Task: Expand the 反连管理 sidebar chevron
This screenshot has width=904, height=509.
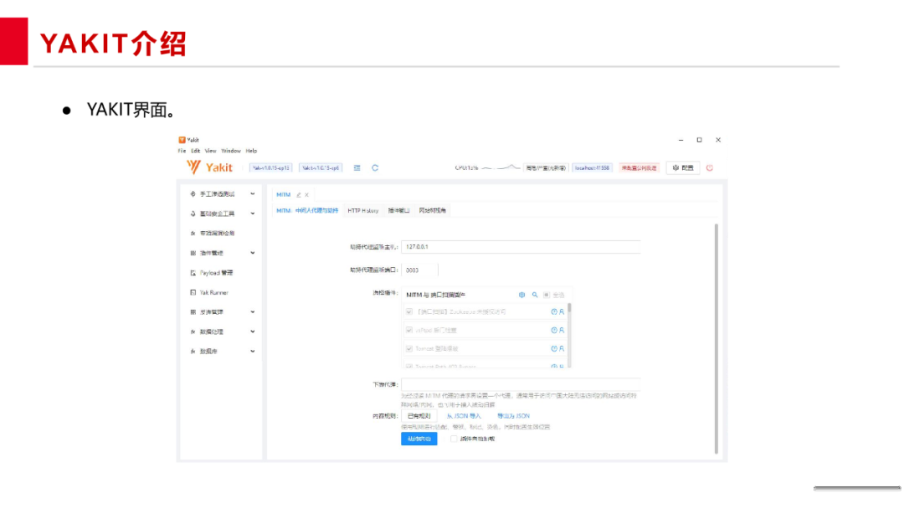Action: [x=253, y=312]
